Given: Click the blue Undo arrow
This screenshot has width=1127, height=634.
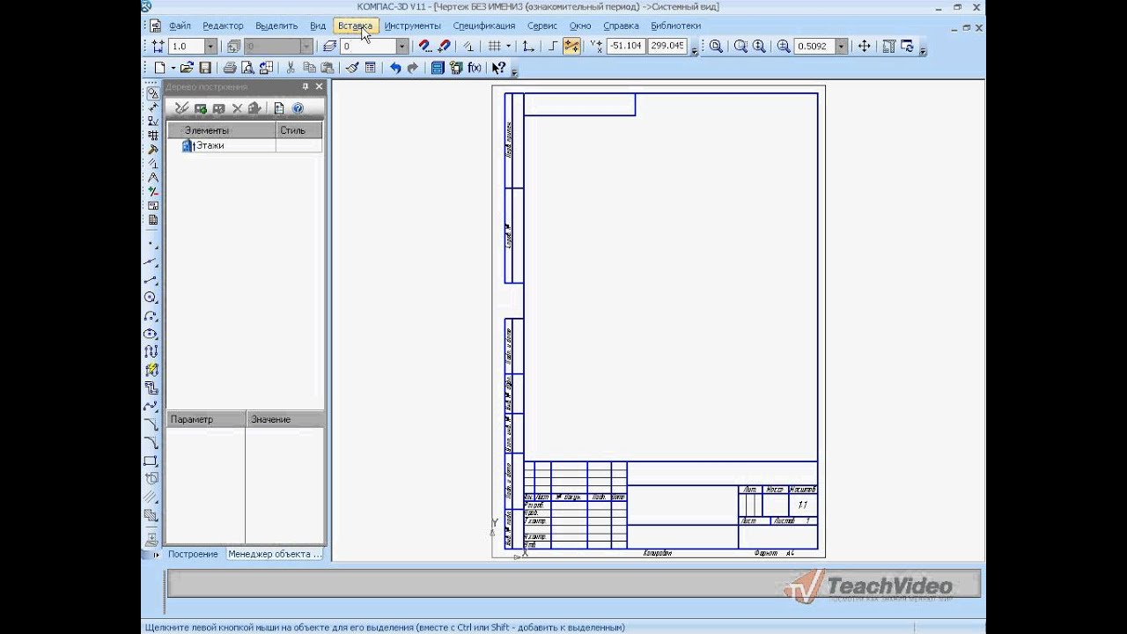Looking at the screenshot, I should point(395,68).
